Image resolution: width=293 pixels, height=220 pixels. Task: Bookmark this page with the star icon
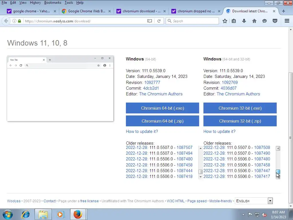(225, 21)
